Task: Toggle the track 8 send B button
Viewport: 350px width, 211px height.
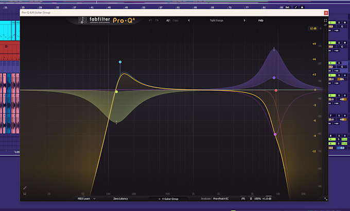Action: click(332, 143)
